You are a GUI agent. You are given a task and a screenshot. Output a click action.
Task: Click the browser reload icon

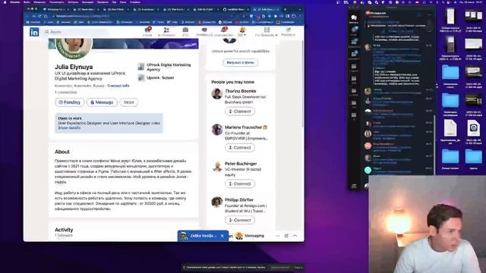coord(39,16)
